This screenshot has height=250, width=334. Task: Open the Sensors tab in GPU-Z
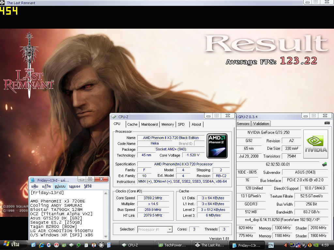tap(243, 124)
